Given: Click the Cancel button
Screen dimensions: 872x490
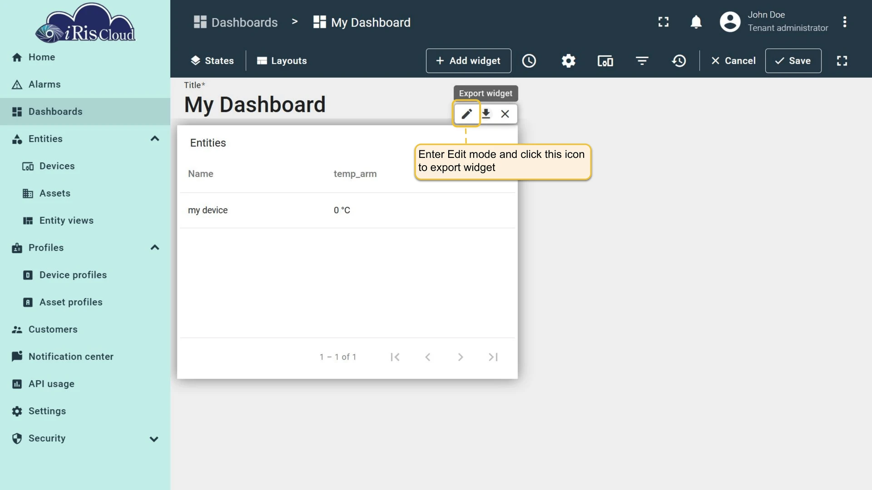Looking at the screenshot, I should click(x=733, y=61).
